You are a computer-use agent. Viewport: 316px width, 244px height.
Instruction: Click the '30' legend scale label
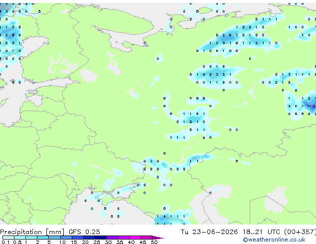108,242
